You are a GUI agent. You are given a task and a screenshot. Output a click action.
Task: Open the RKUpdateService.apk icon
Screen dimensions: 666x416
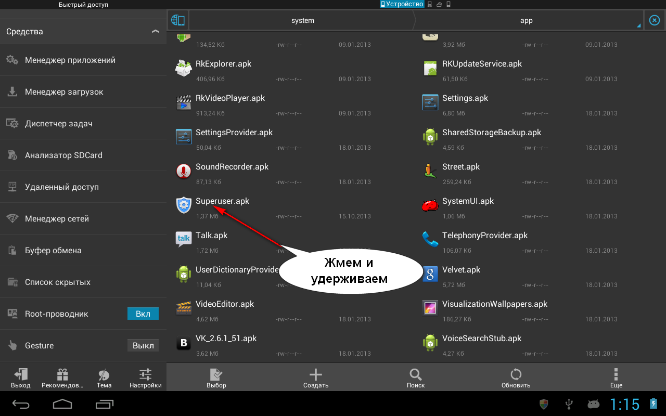coord(430,68)
